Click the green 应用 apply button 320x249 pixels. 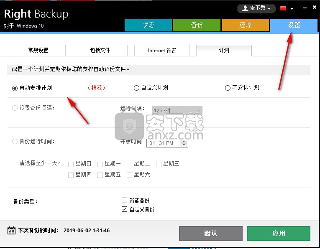[279, 233]
